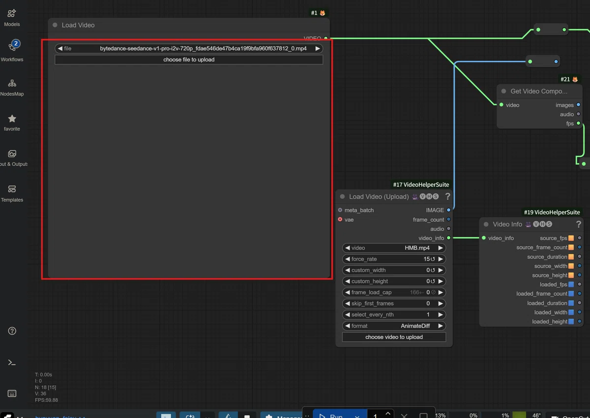Screen dimensions: 590x418
Task: Collapse the Load Video (Upload) node via title dot
Action: coord(342,197)
